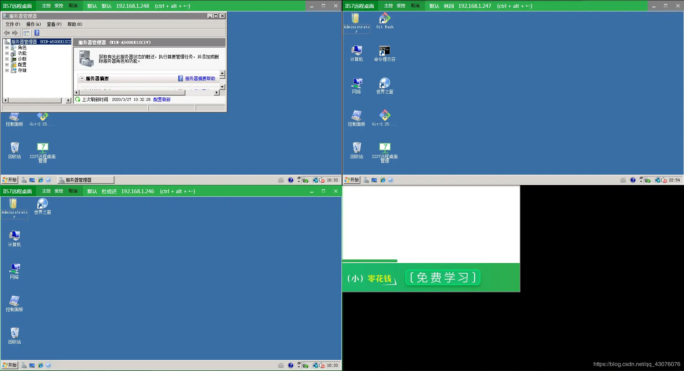The image size is (684, 371).
Task: Open the 帮助(H) menu in 服务器管理器
Action: [x=75, y=24]
